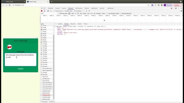Image resolution: width=184 pixels, height=103 pixels.
Task: Open the No throttling dropdown
Action: pyautogui.click(x=79, y=11)
